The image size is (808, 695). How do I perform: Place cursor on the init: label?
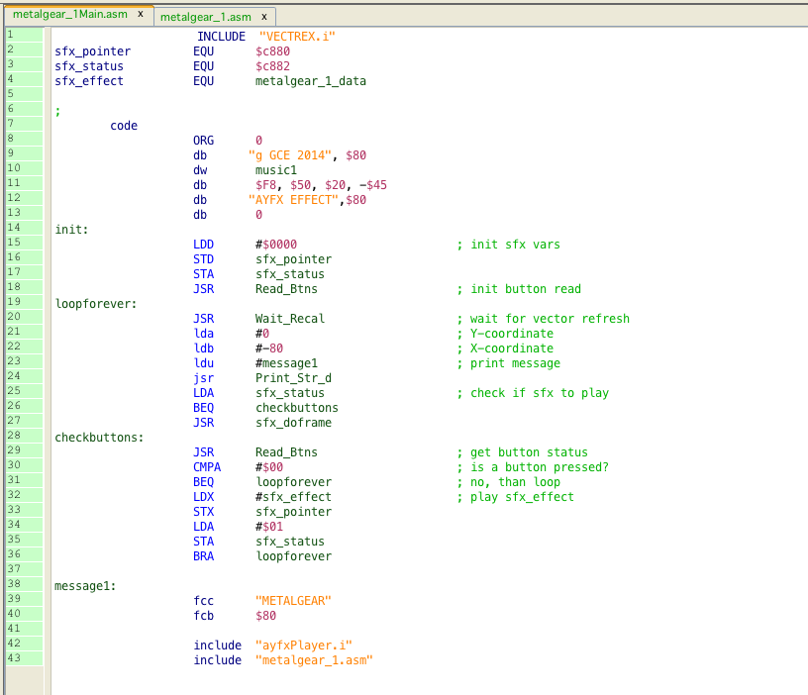[72, 230]
